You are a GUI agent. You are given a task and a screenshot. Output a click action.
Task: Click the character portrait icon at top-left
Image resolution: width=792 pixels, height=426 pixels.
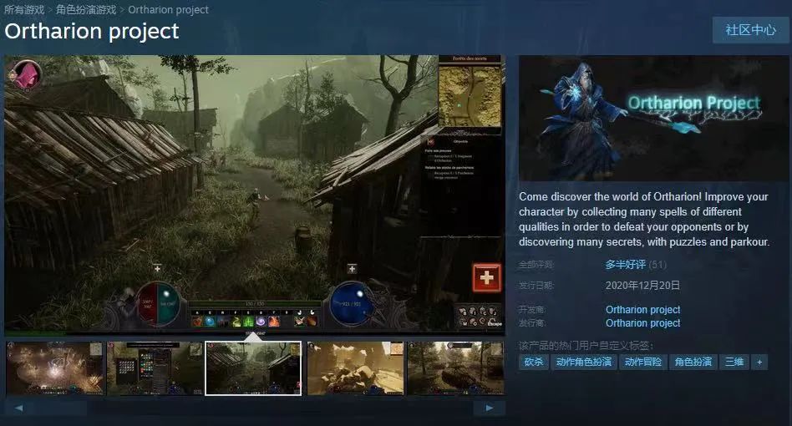(x=26, y=75)
